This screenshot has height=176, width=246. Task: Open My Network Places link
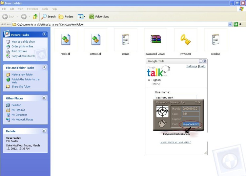22,120
